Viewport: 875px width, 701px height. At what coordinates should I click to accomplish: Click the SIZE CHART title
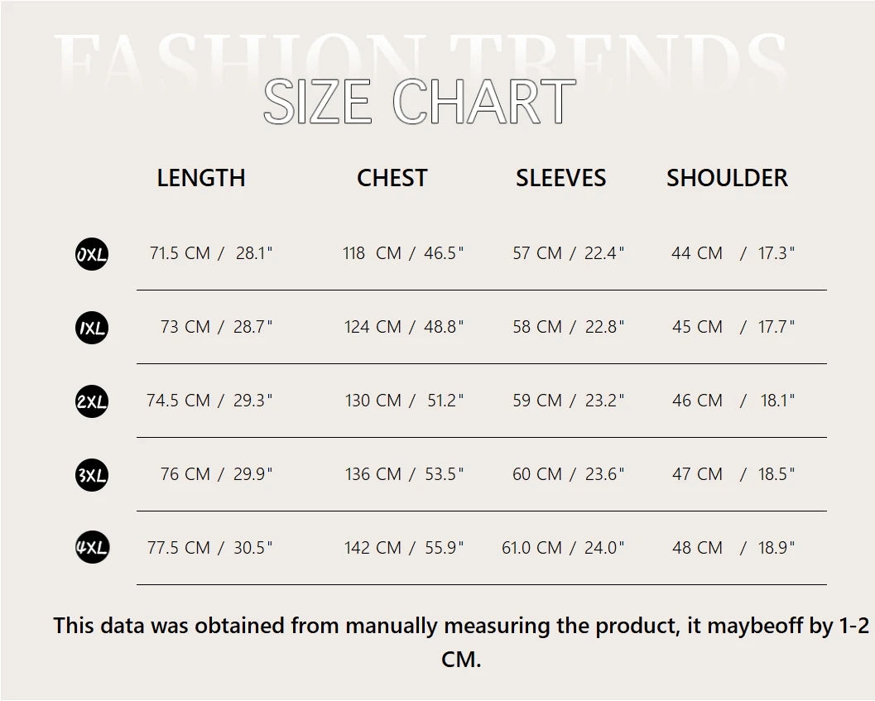pos(419,103)
